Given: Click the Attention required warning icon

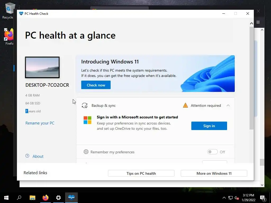Looking at the screenshot, I should (x=186, y=105).
